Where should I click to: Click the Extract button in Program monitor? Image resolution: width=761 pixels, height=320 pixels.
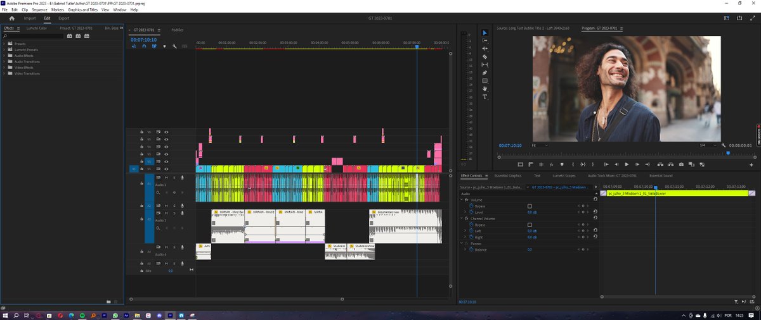(x=671, y=164)
